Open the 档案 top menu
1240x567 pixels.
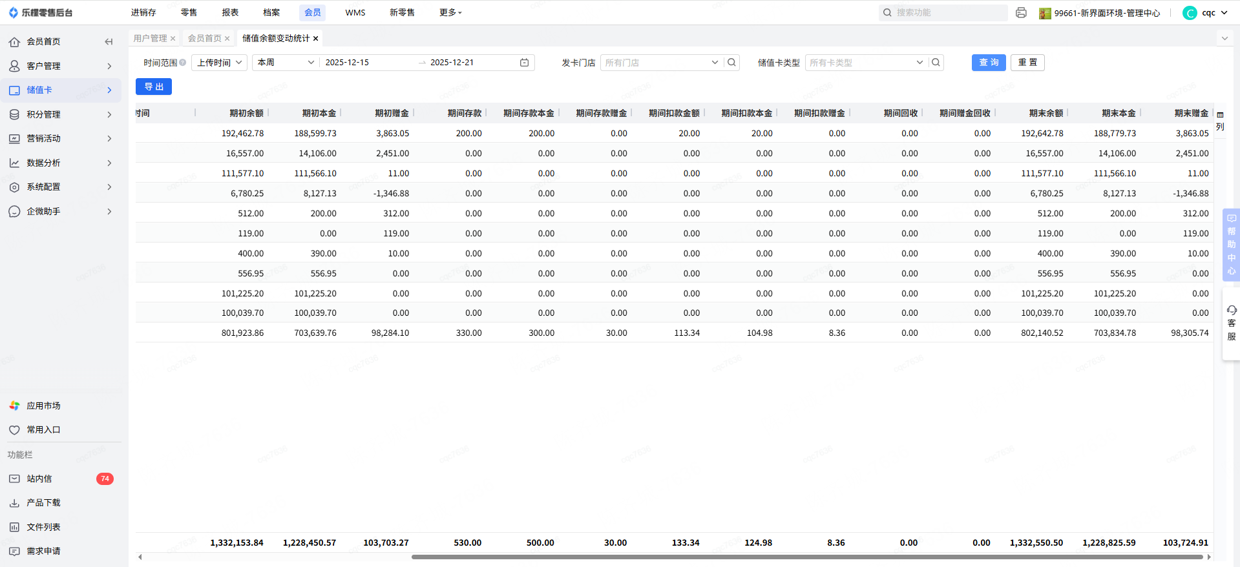[271, 13]
